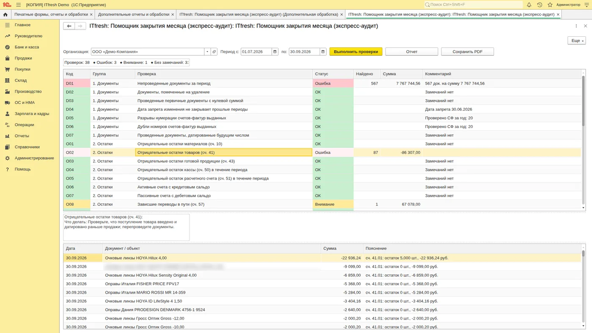Go forward with the right arrow button
This screenshot has height=333, width=592.
click(80, 26)
